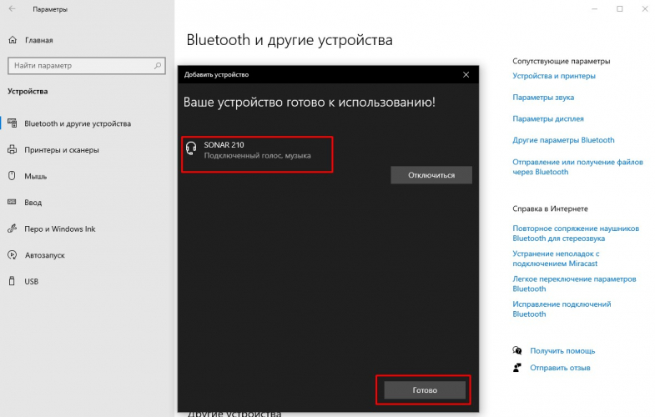Open Параметры дисплея link
The height and width of the screenshot is (417, 655).
pos(548,118)
